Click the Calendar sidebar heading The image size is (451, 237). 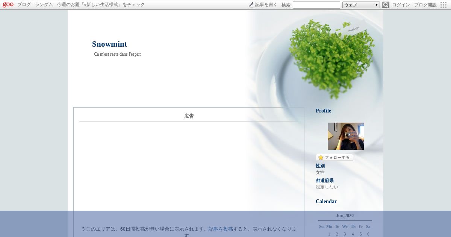(x=326, y=201)
